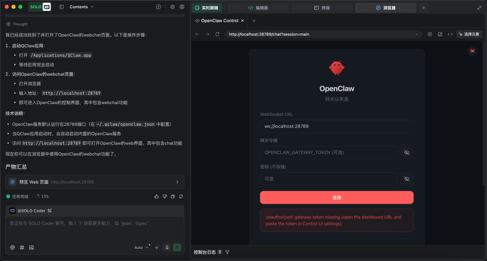Collapse the right panel with arrows icon

(479, 8)
